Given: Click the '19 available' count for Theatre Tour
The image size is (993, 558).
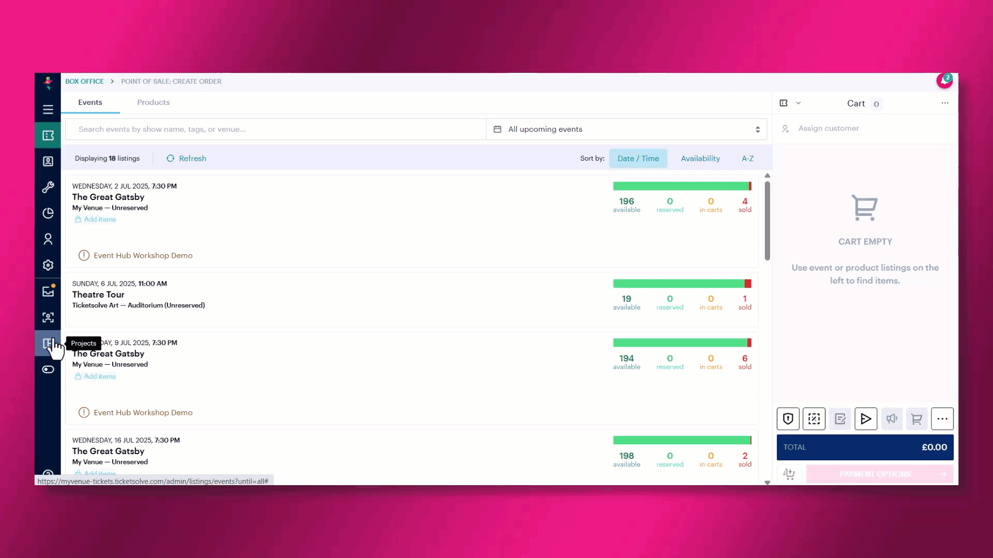Looking at the screenshot, I should click(627, 302).
